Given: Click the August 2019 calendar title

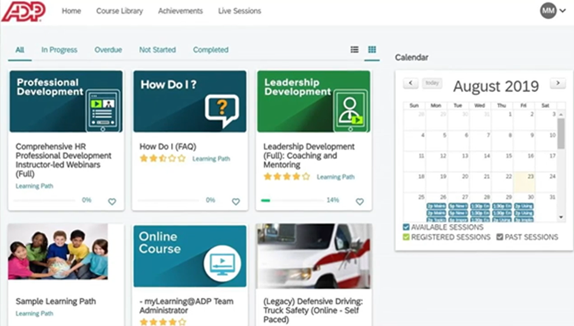Looking at the screenshot, I should point(496,86).
